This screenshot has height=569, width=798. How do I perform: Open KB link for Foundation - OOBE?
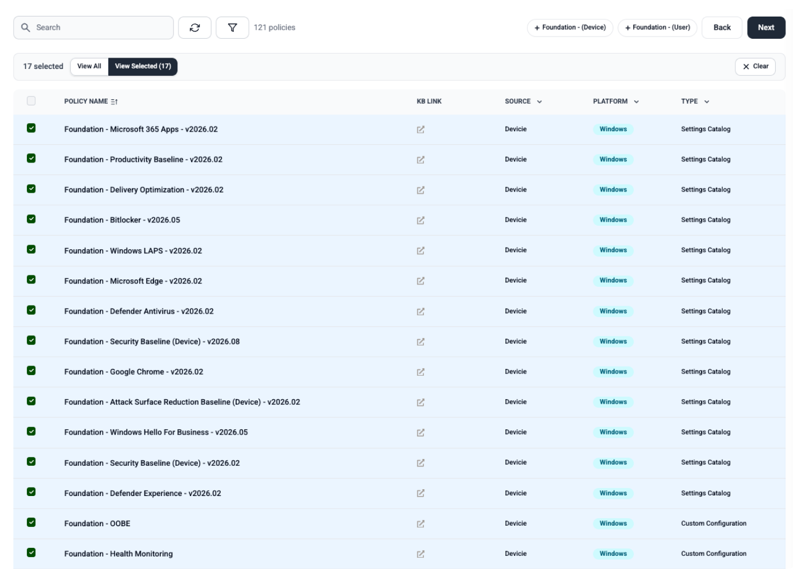pos(420,523)
